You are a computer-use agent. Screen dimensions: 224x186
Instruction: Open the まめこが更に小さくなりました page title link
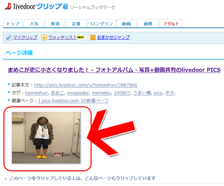click(x=114, y=70)
